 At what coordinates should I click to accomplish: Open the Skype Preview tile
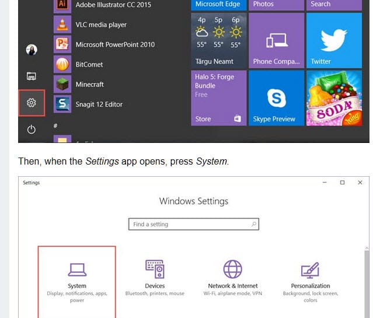[x=277, y=98]
